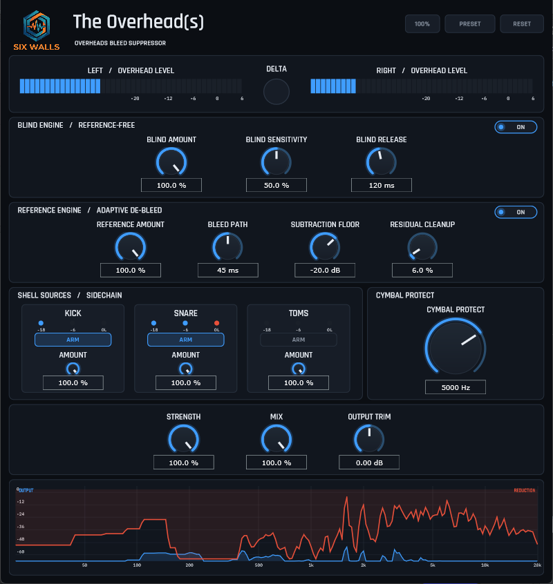Arm the KICK sidechain source
Viewport: 553px width, 584px height.
(73, 340)
